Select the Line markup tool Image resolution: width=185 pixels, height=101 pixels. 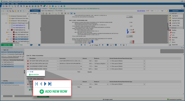172,35
